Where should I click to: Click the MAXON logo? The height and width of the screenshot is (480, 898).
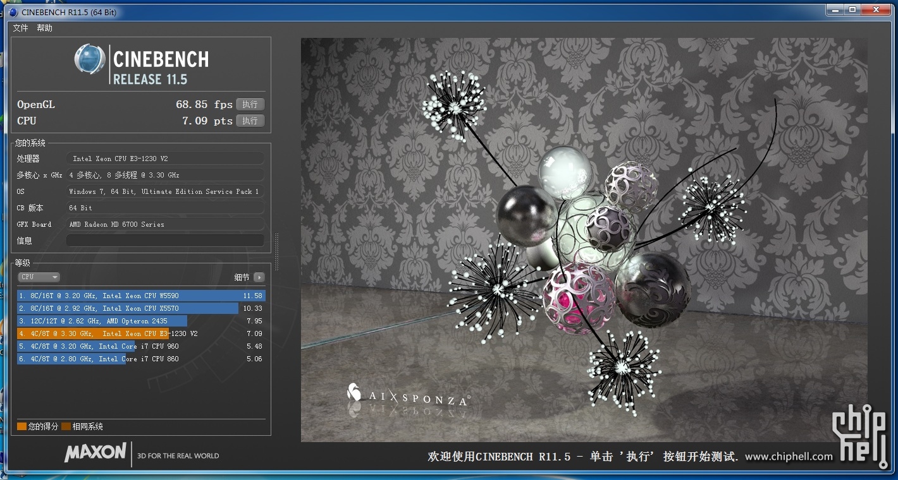coord(95,452)
